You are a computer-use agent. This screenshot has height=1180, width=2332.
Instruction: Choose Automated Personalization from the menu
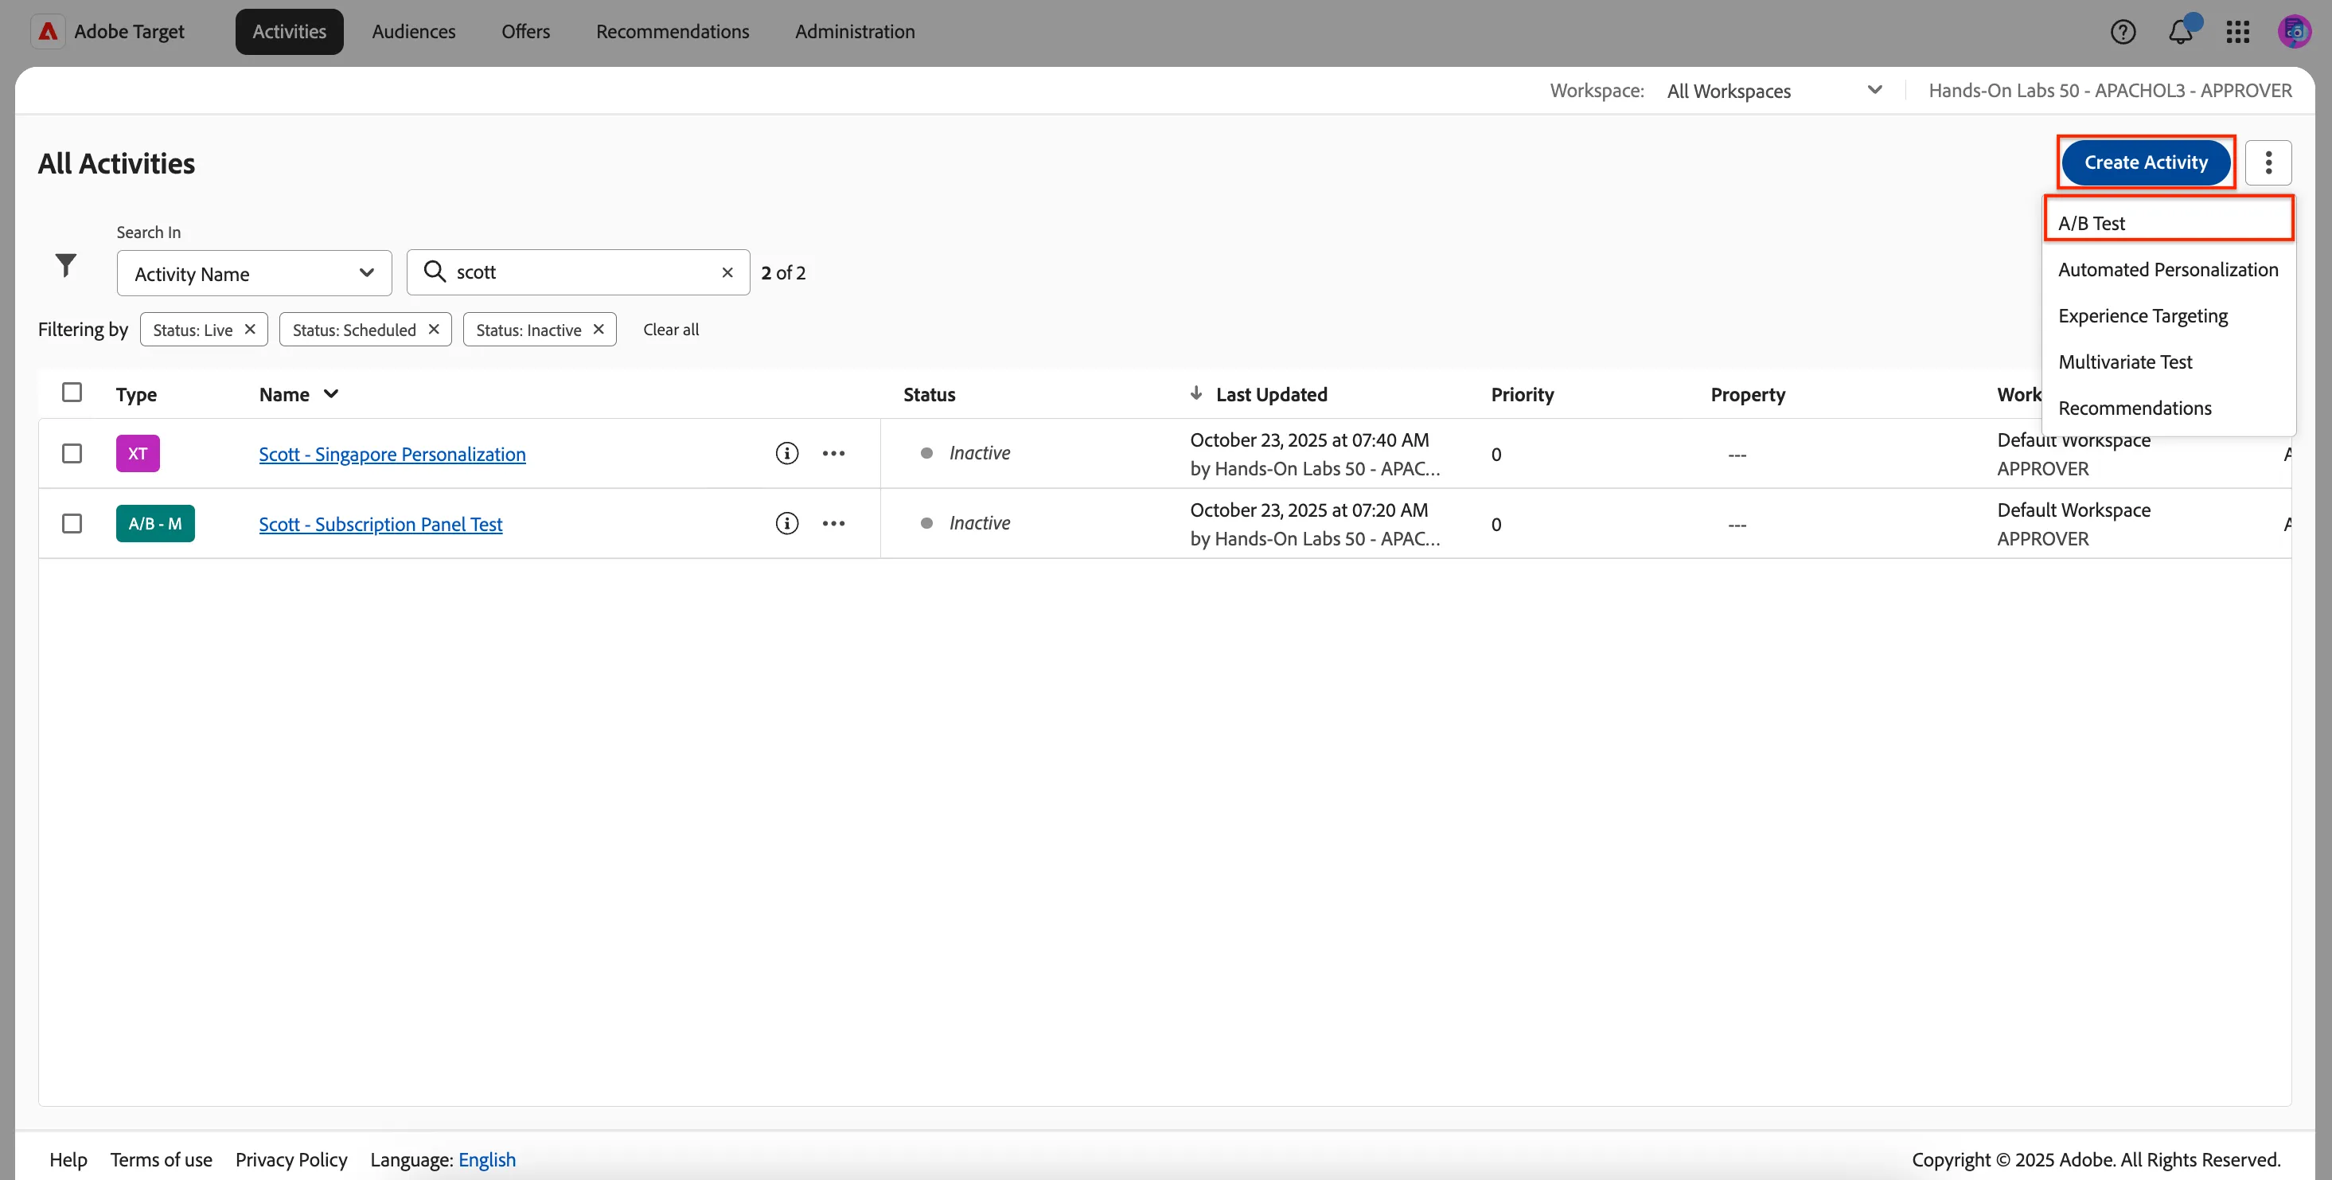click(x=2168, y=269)
